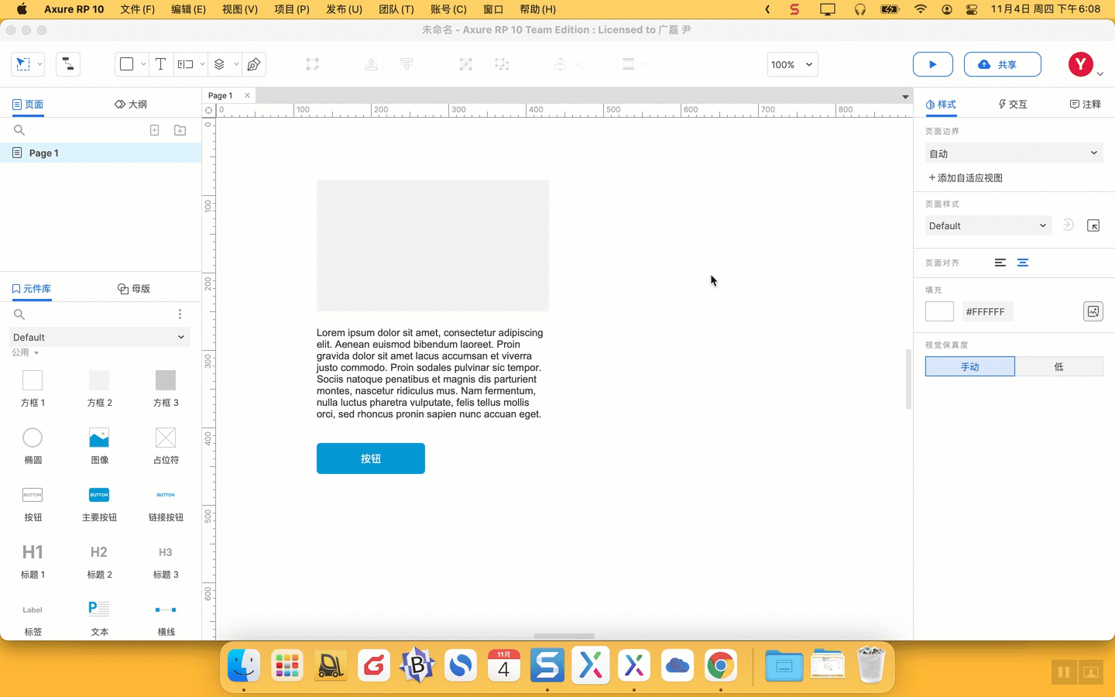Switch to the 注释 notes tab
Screen dimensions: 1115x697
pos(1085,104)
